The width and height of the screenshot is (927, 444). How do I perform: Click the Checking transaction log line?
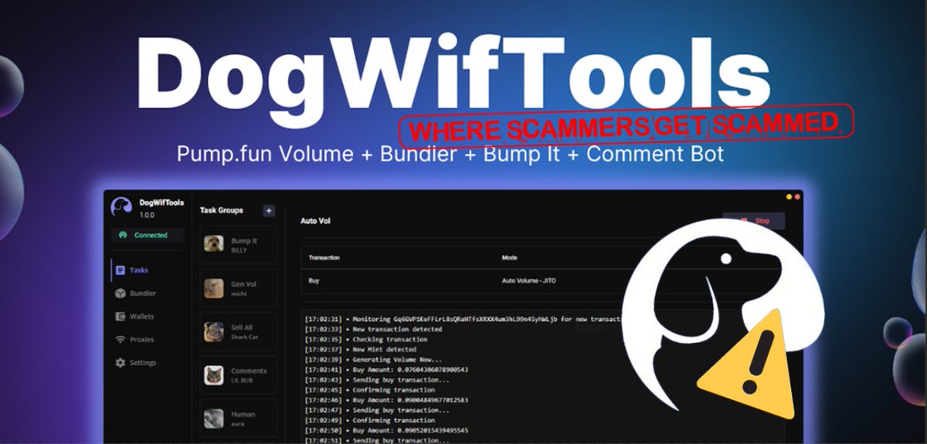point(366,339)
